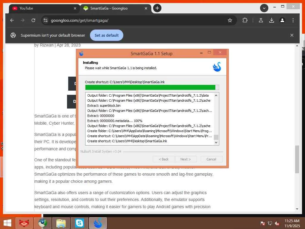Click the SmartGaGa swan logo in installer
The image size is (305, 229).
point(217,67)
